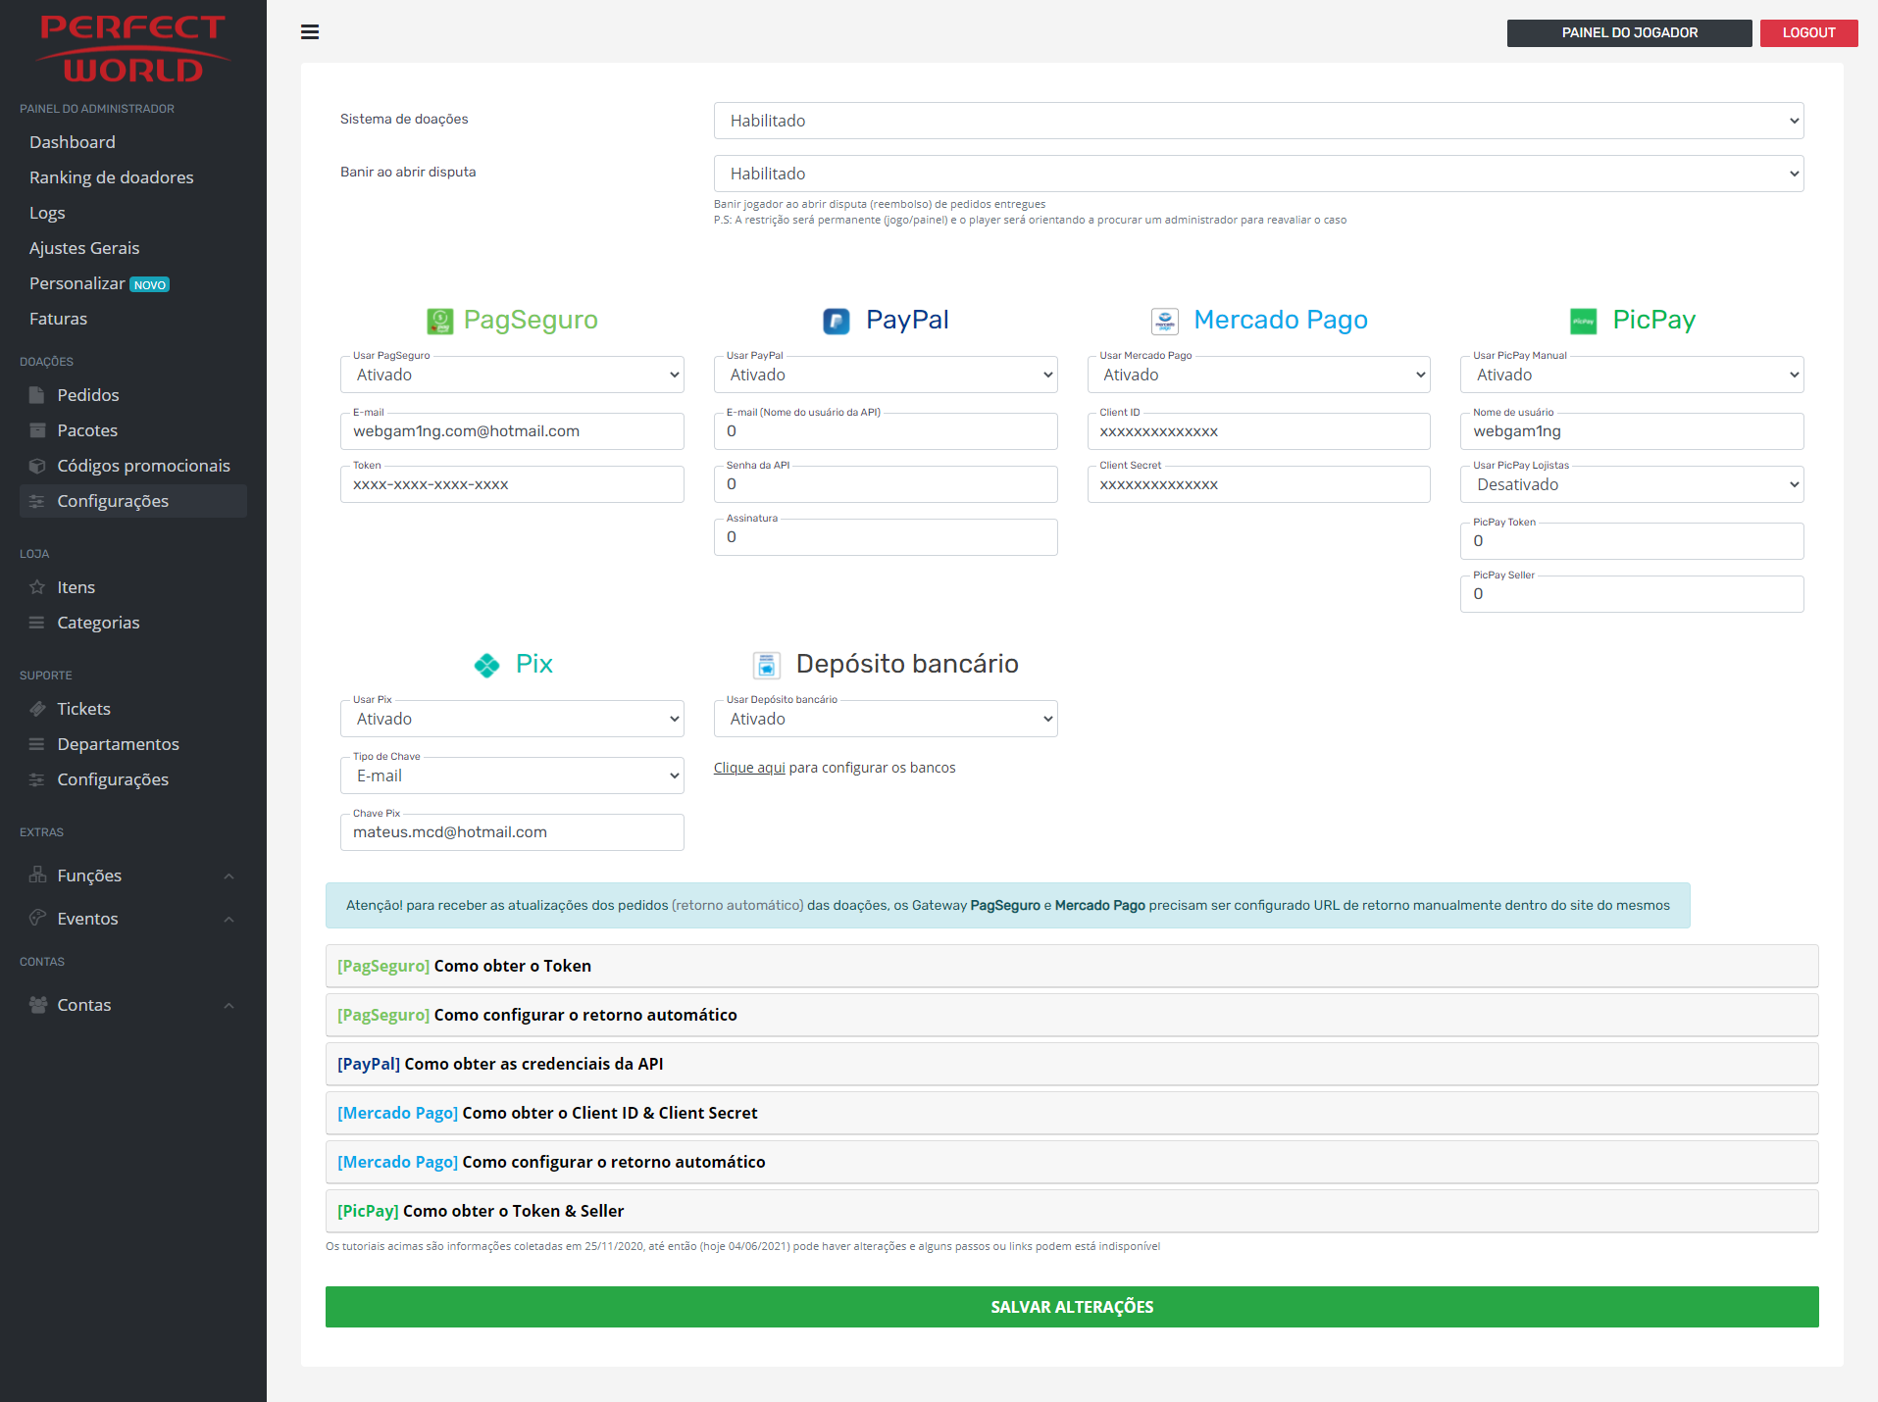Follow the Clique aqui bank config link
This screenshot has height=1402, width=1878.
click(749, 768)
